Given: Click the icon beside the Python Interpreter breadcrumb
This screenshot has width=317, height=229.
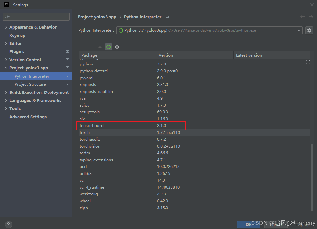Looking at the screenshot, I should pos(167,17).
